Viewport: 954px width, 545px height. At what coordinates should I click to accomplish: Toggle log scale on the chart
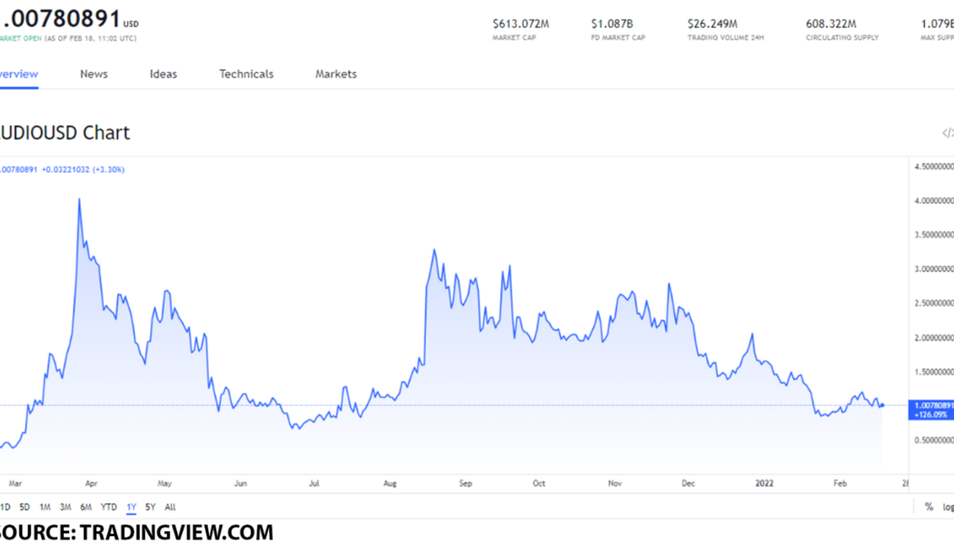(x=948, y=507)
